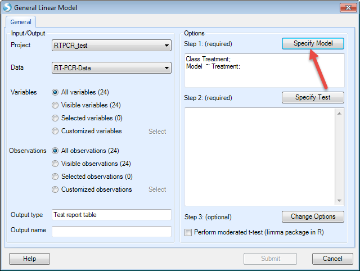Enable Perform moderated t-test checkbox
The width and height of the screenshot is (360, 271).
[188, 232]
